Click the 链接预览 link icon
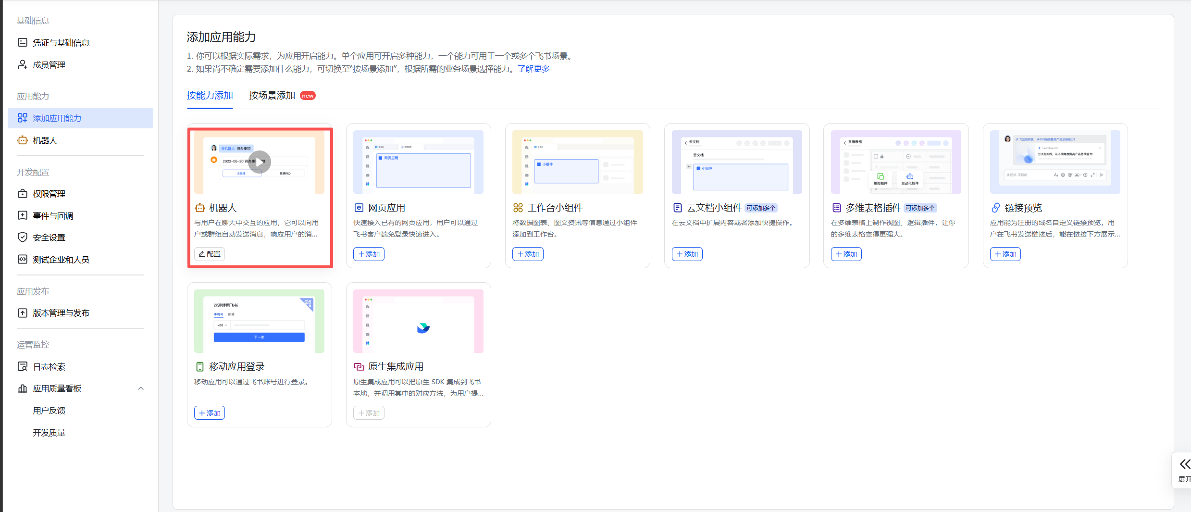The image size is (1191, 512). coord(995,208)
